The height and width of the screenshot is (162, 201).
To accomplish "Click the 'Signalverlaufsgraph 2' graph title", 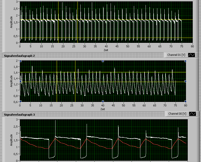I will [19, 56].
